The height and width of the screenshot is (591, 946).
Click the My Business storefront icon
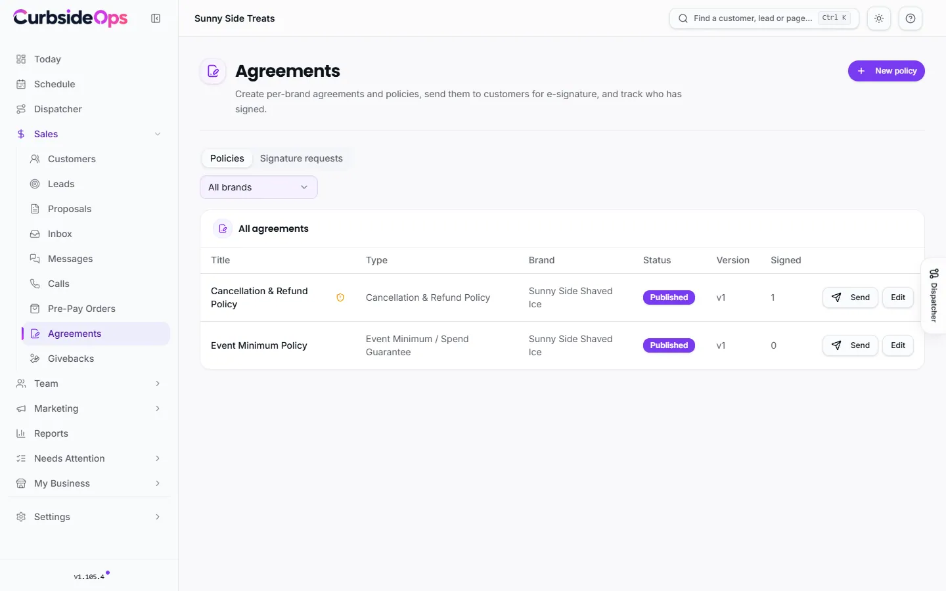click(21, 483)
